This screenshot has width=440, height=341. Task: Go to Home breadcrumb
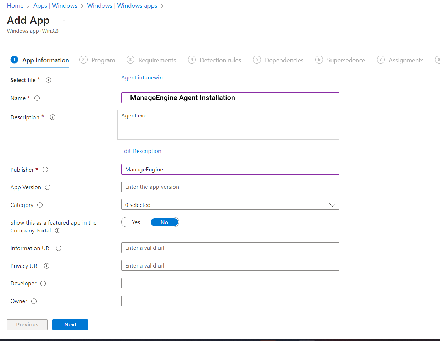point(15,6)
